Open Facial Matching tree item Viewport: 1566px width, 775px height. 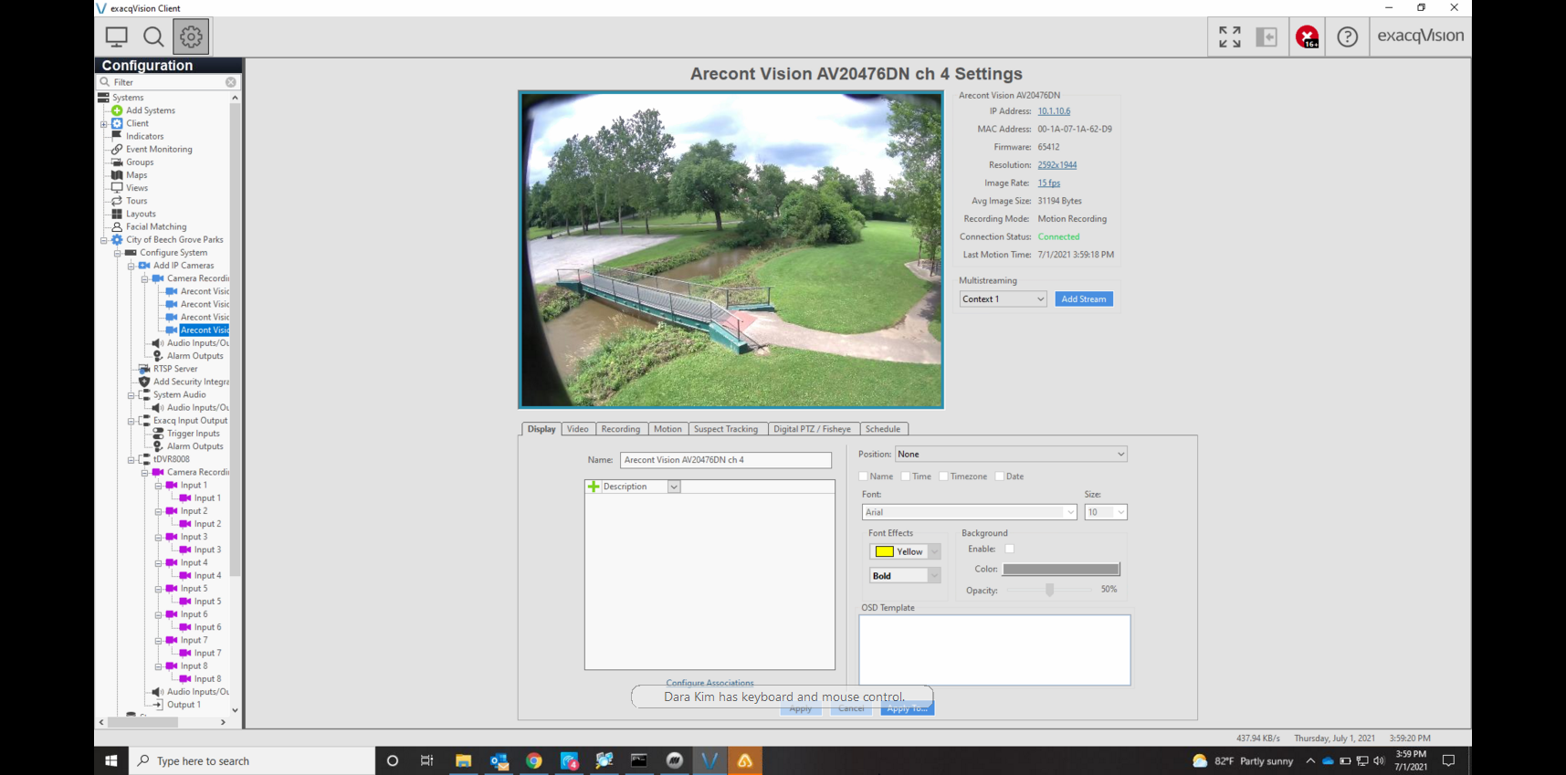click(155, 226)
